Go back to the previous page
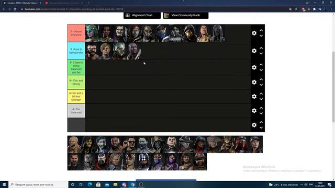 click(x=4, y=9)
